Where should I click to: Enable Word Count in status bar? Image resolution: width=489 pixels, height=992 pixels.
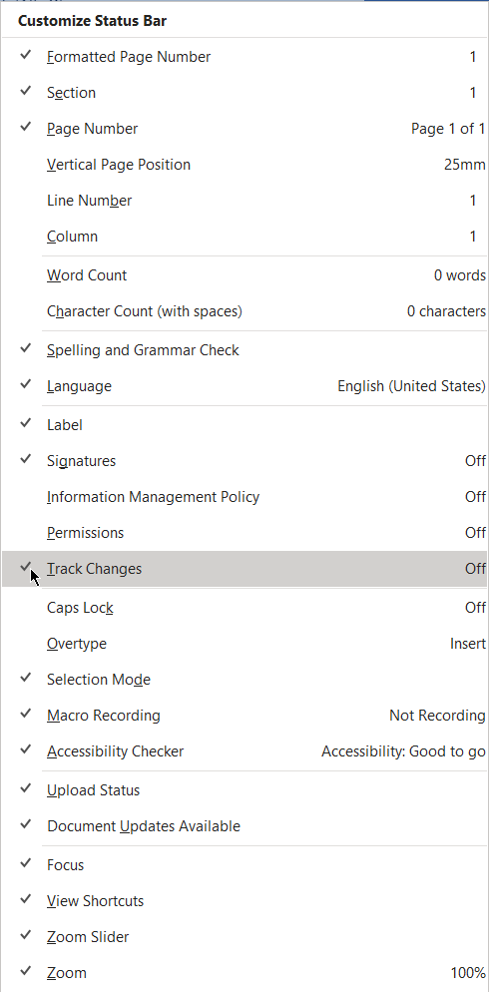coord(244,275)
